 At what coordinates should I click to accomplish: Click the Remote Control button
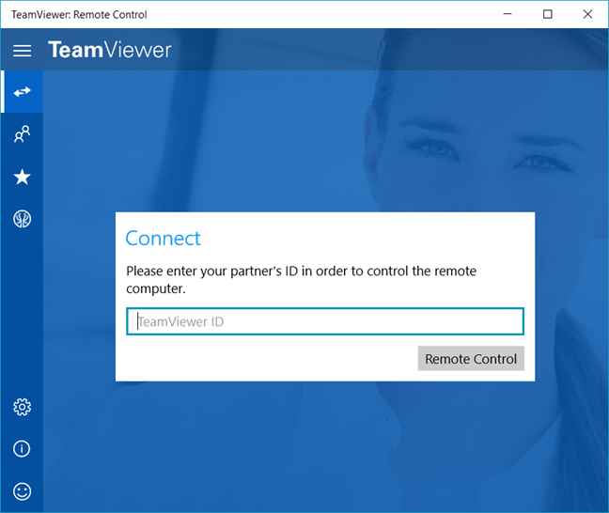[x=471, y=358]
